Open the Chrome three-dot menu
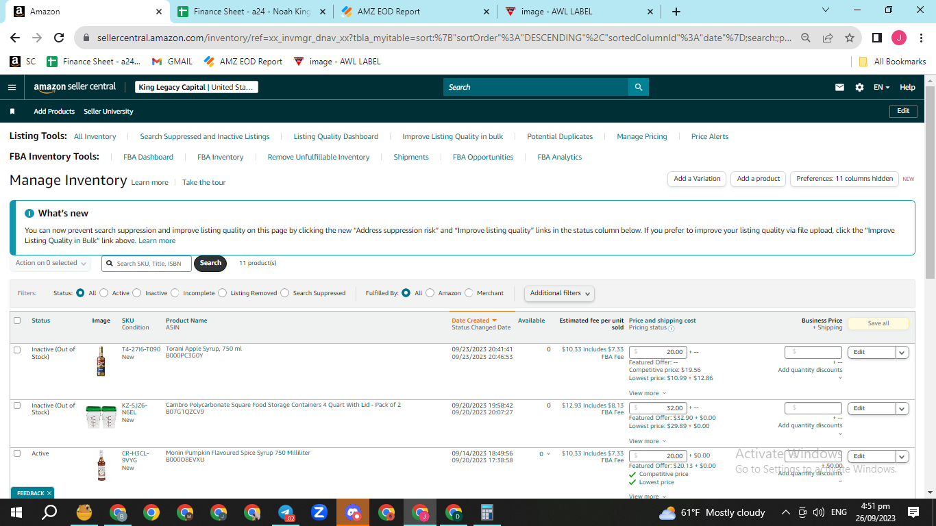The width and height of the screenshot is (936, 526). click(x=921, y=38)
